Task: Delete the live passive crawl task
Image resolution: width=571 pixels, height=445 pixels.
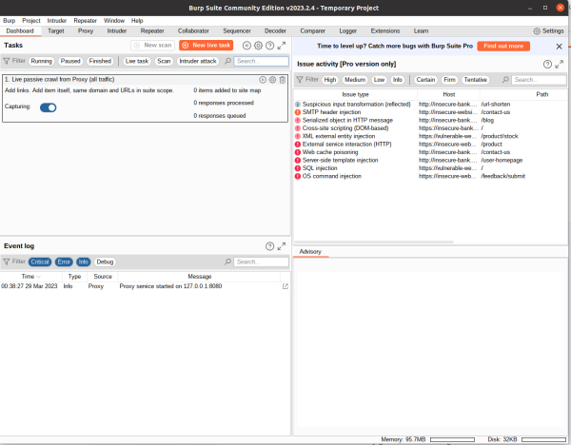Action: [x=283, y=80]
